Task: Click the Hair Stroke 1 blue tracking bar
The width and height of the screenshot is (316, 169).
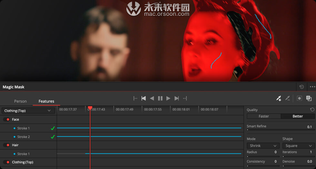Action: (163, 154)
